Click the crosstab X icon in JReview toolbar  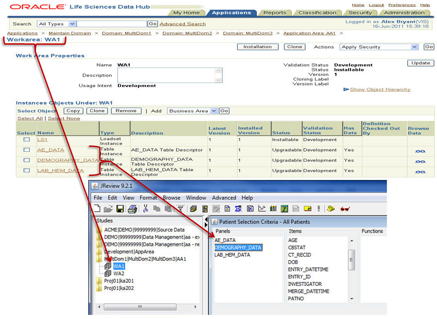250,208
